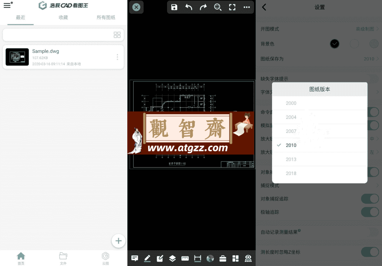The height and width of the screenshot is (266, 382).
Task: Redo the last action
Action: (x=203, y=7)
